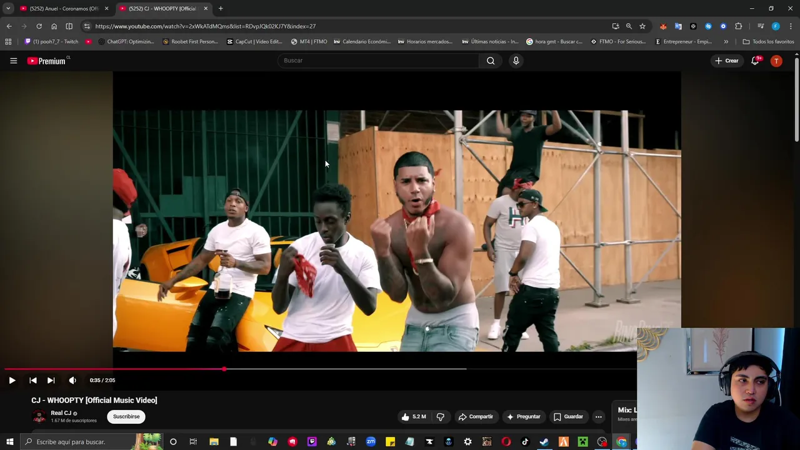
Task: Go back with the browser back arrow
Action: click(x=9, y=26)
